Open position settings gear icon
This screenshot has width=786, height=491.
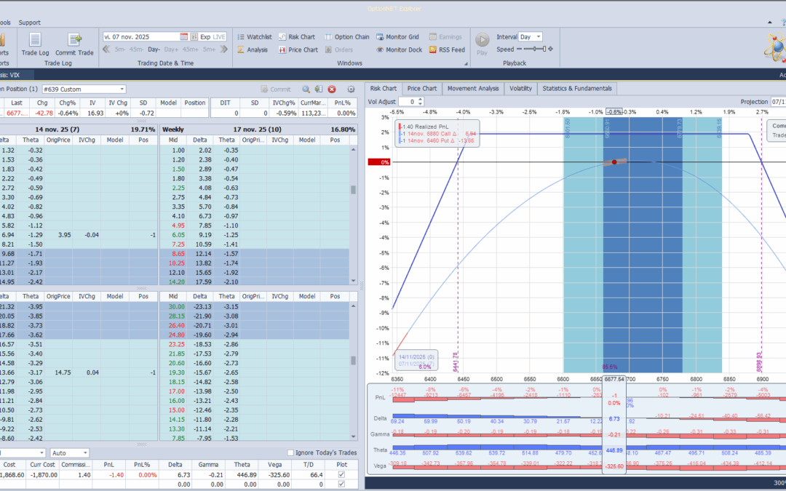tap(351, 89)
